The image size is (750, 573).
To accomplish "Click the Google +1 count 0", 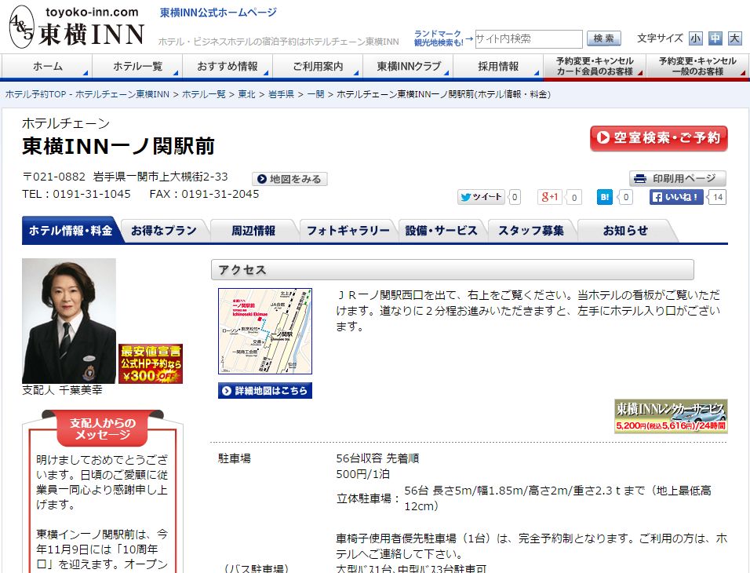I will coord(574,197).
